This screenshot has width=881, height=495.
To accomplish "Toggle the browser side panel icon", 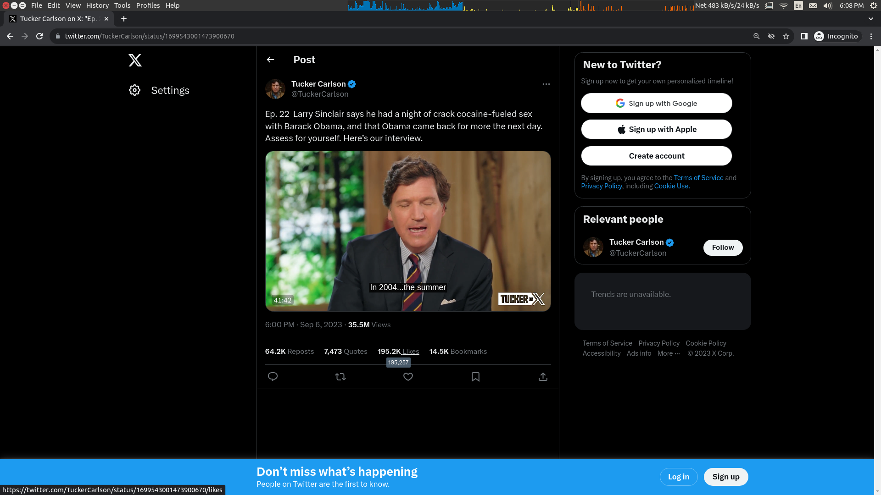I will click(x=804, y=36).
